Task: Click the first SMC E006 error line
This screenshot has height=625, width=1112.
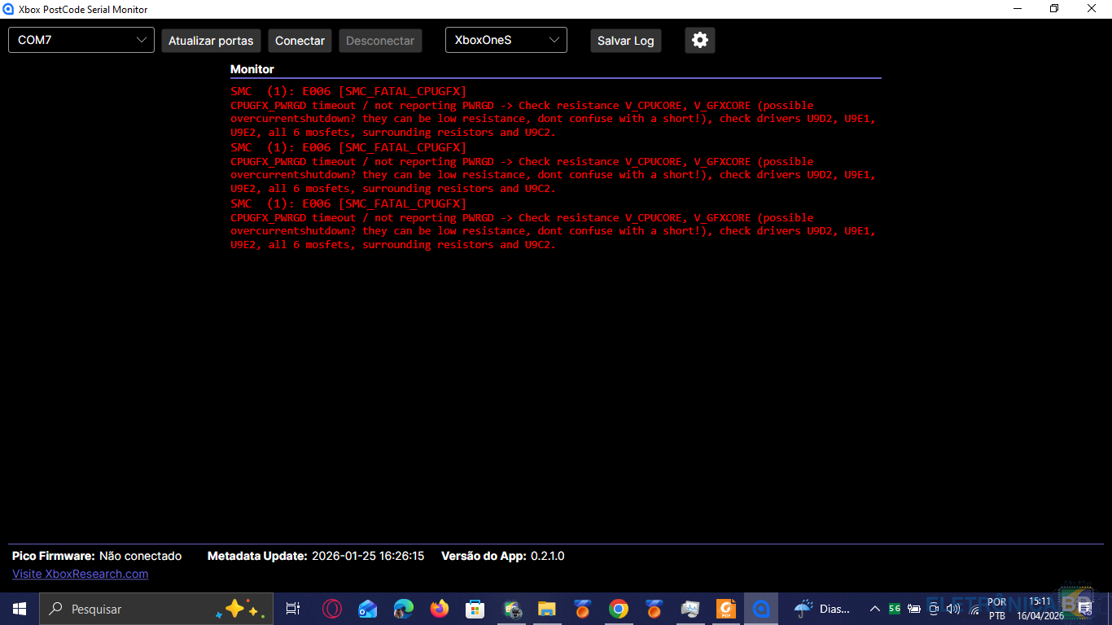Action: 348,91
